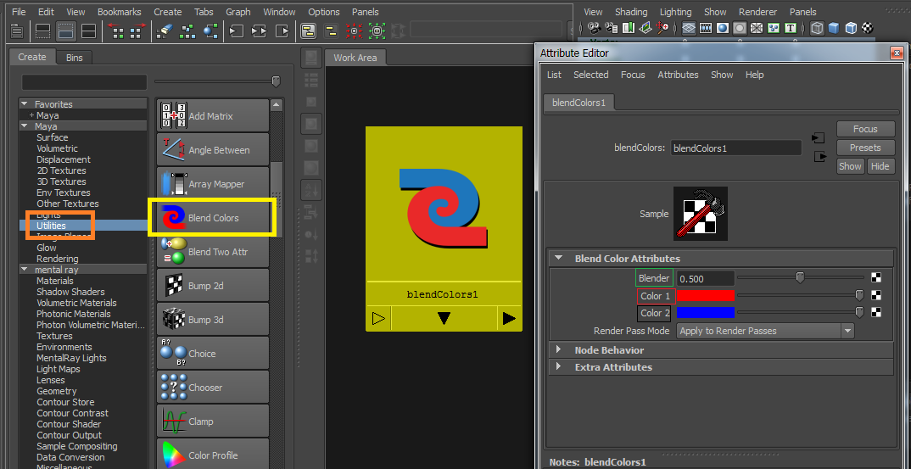The height and width of the screenshot is (469, 911).
Task: Click the Bump 2d node button
Action: point(212,286)
